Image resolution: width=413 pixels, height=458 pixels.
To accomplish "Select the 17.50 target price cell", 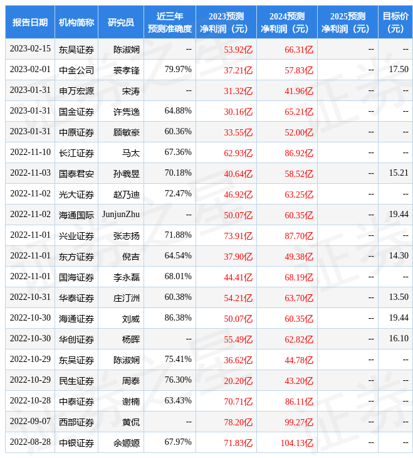I will point(399,70).
